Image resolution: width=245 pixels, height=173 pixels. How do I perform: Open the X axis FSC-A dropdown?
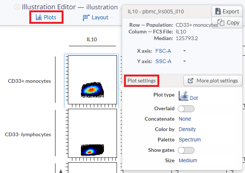click(x=171, y=51)
